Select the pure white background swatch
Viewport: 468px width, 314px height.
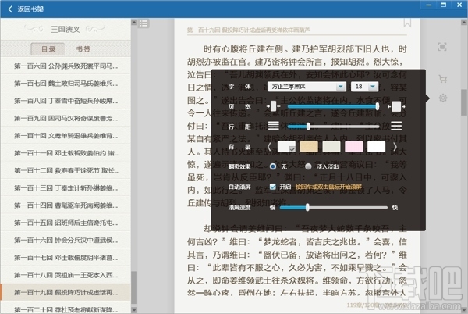[x=376, y=147]
